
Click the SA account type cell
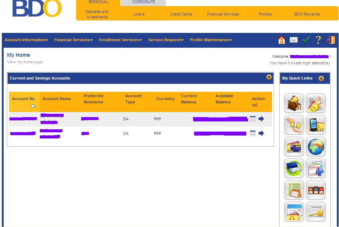click(x=126, y=119)
